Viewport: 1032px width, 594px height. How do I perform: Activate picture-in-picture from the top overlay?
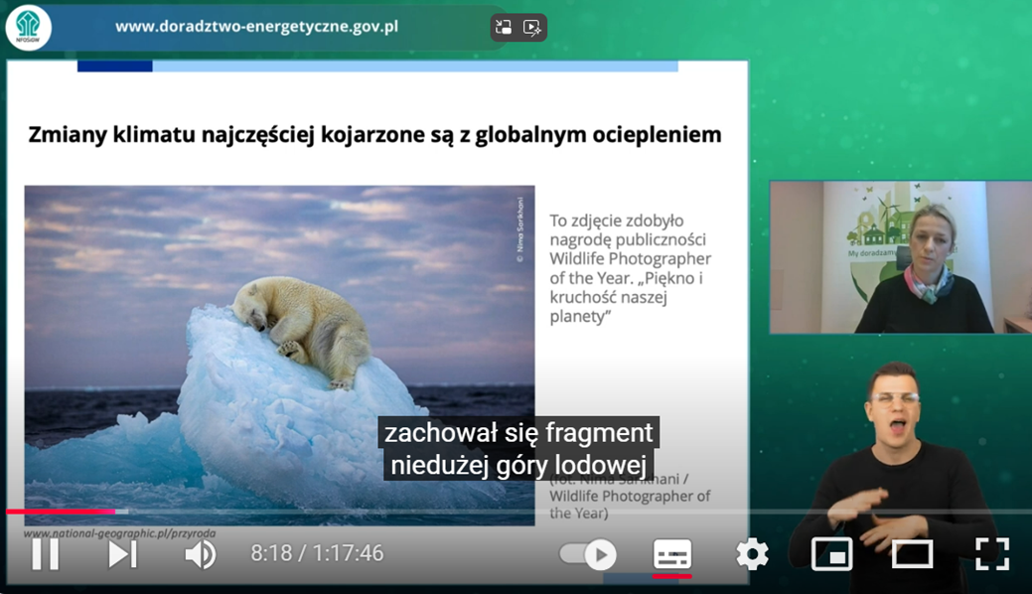pyautogui.click(x=504, y=27)
